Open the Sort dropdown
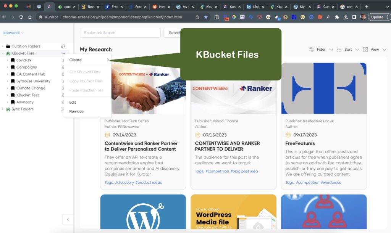391x233 pixels. 348,50
